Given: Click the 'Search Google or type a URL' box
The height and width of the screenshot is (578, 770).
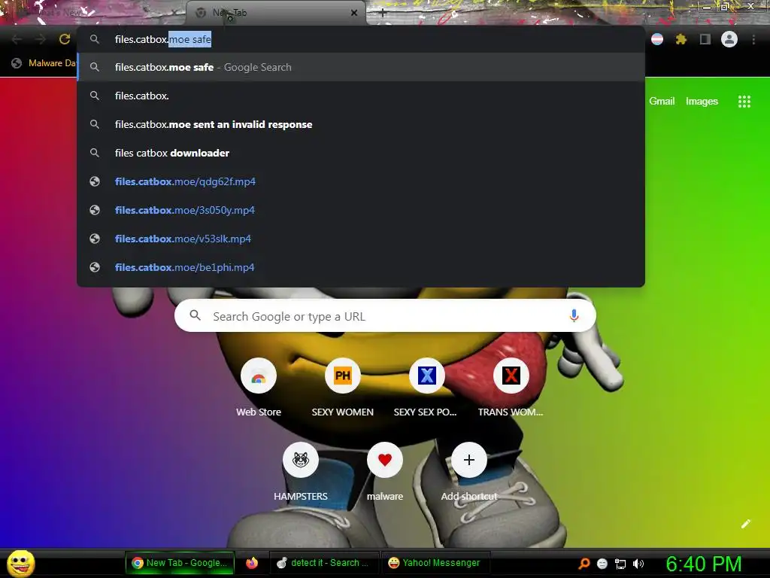Looking at the screenshot, I should click(x=385, y=315).
